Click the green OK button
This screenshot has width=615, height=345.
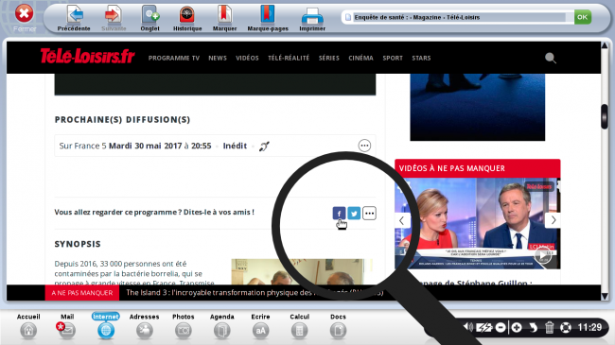[x=583, y=17]
